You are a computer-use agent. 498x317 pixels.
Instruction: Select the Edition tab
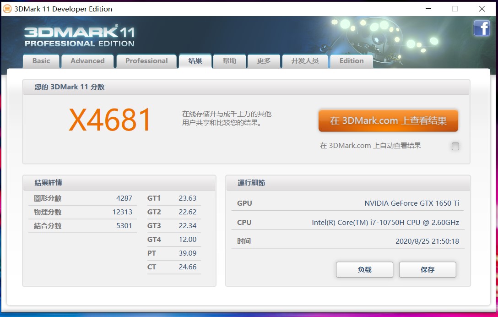[x=351, y=61]
